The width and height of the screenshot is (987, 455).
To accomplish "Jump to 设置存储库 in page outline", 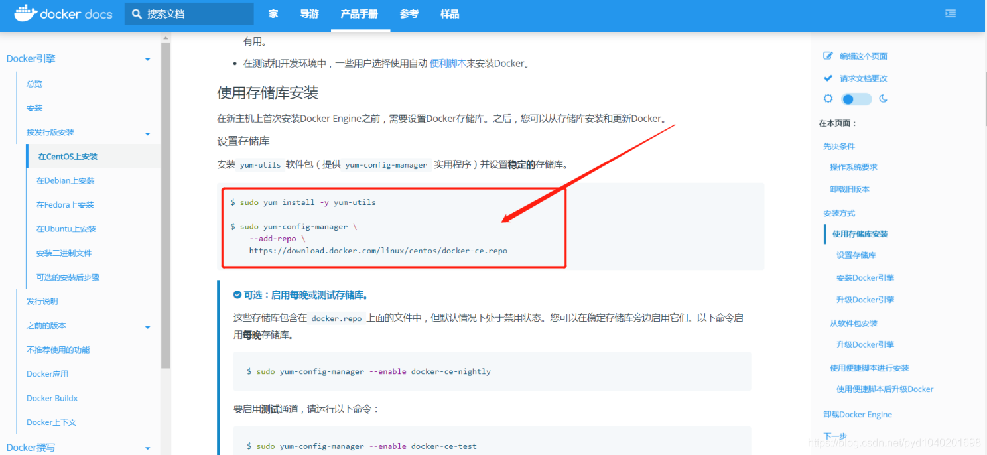I will coord(856,255).
